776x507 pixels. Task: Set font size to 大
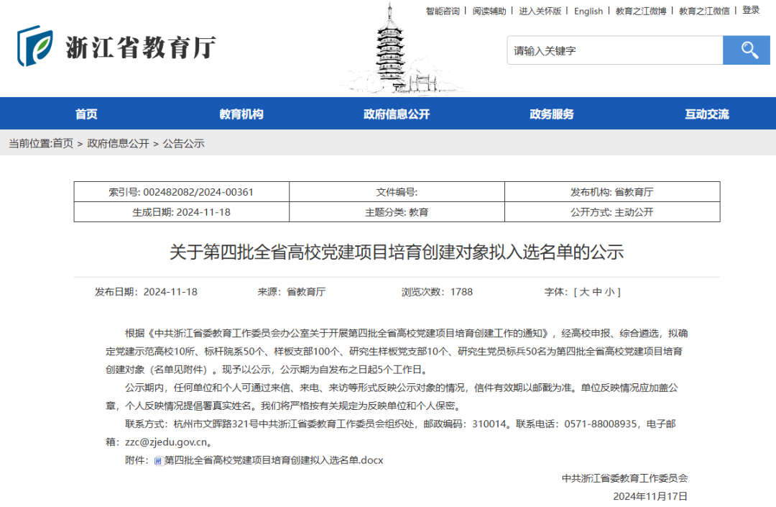584,292
